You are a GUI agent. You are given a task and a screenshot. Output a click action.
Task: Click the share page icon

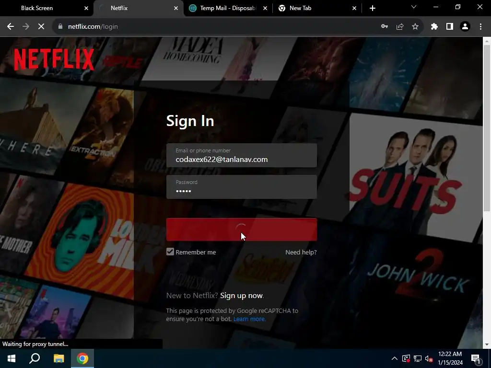pos(400,27)
